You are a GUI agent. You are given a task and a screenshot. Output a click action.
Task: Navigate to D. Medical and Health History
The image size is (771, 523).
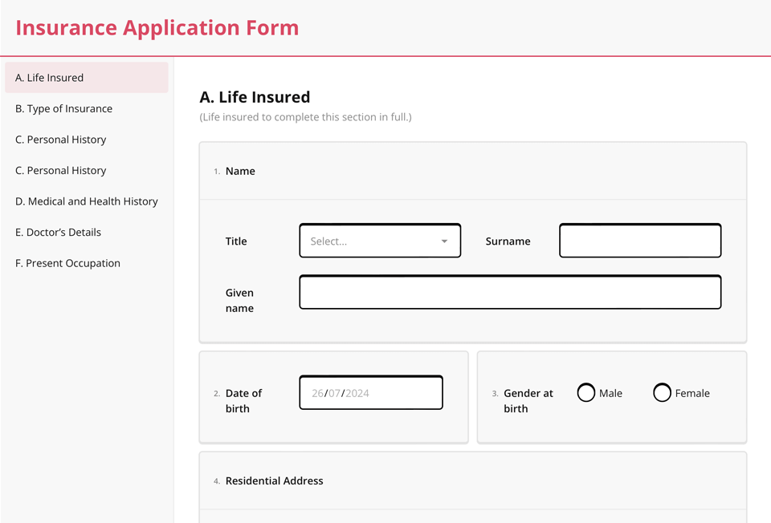(x=86, y=201)
